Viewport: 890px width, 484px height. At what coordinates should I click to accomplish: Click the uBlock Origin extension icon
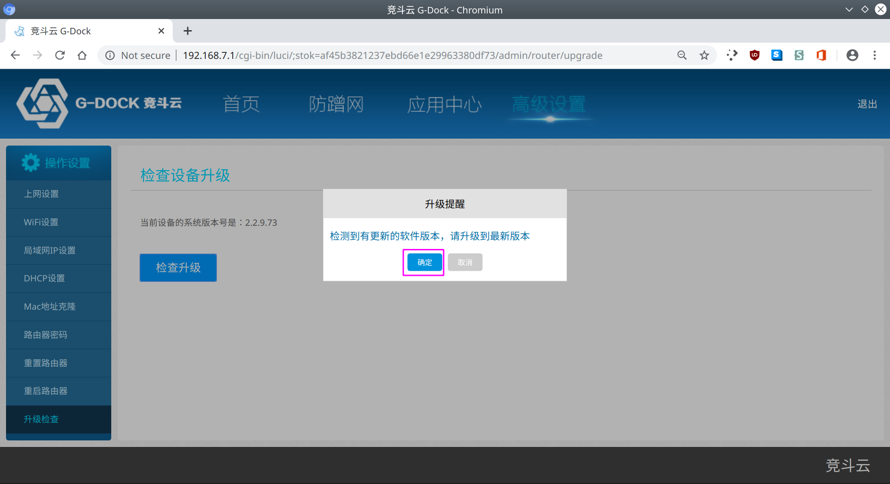pyautogui.click(x=754, y=55)
